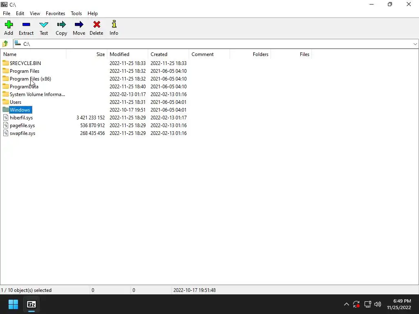Open the Edit menu
This screenshot has width=419, height=314.
tap(20, 13)
